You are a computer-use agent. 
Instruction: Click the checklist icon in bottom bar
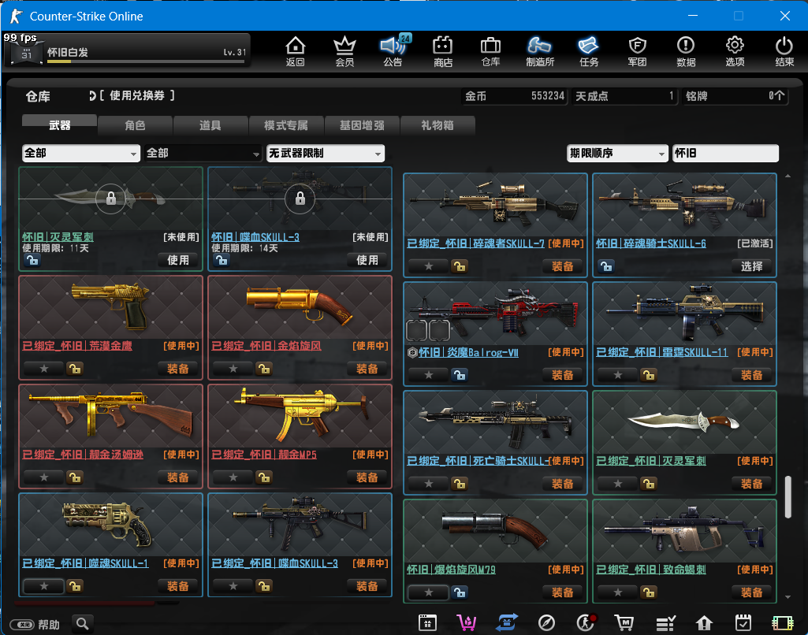click(x=665, y=624)
